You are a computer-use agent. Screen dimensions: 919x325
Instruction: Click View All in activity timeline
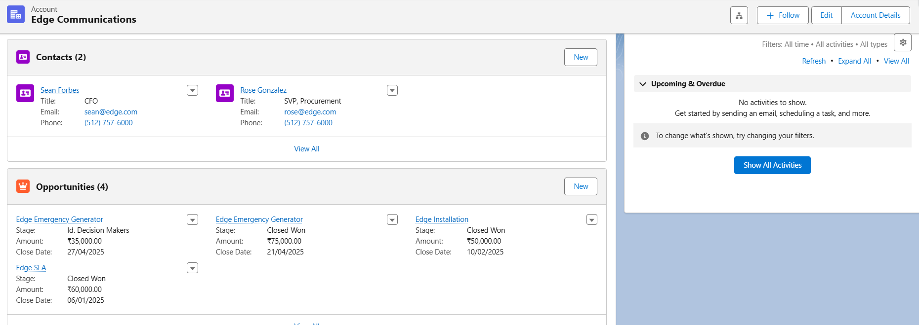pyautogui.click(x=896, y=61)
